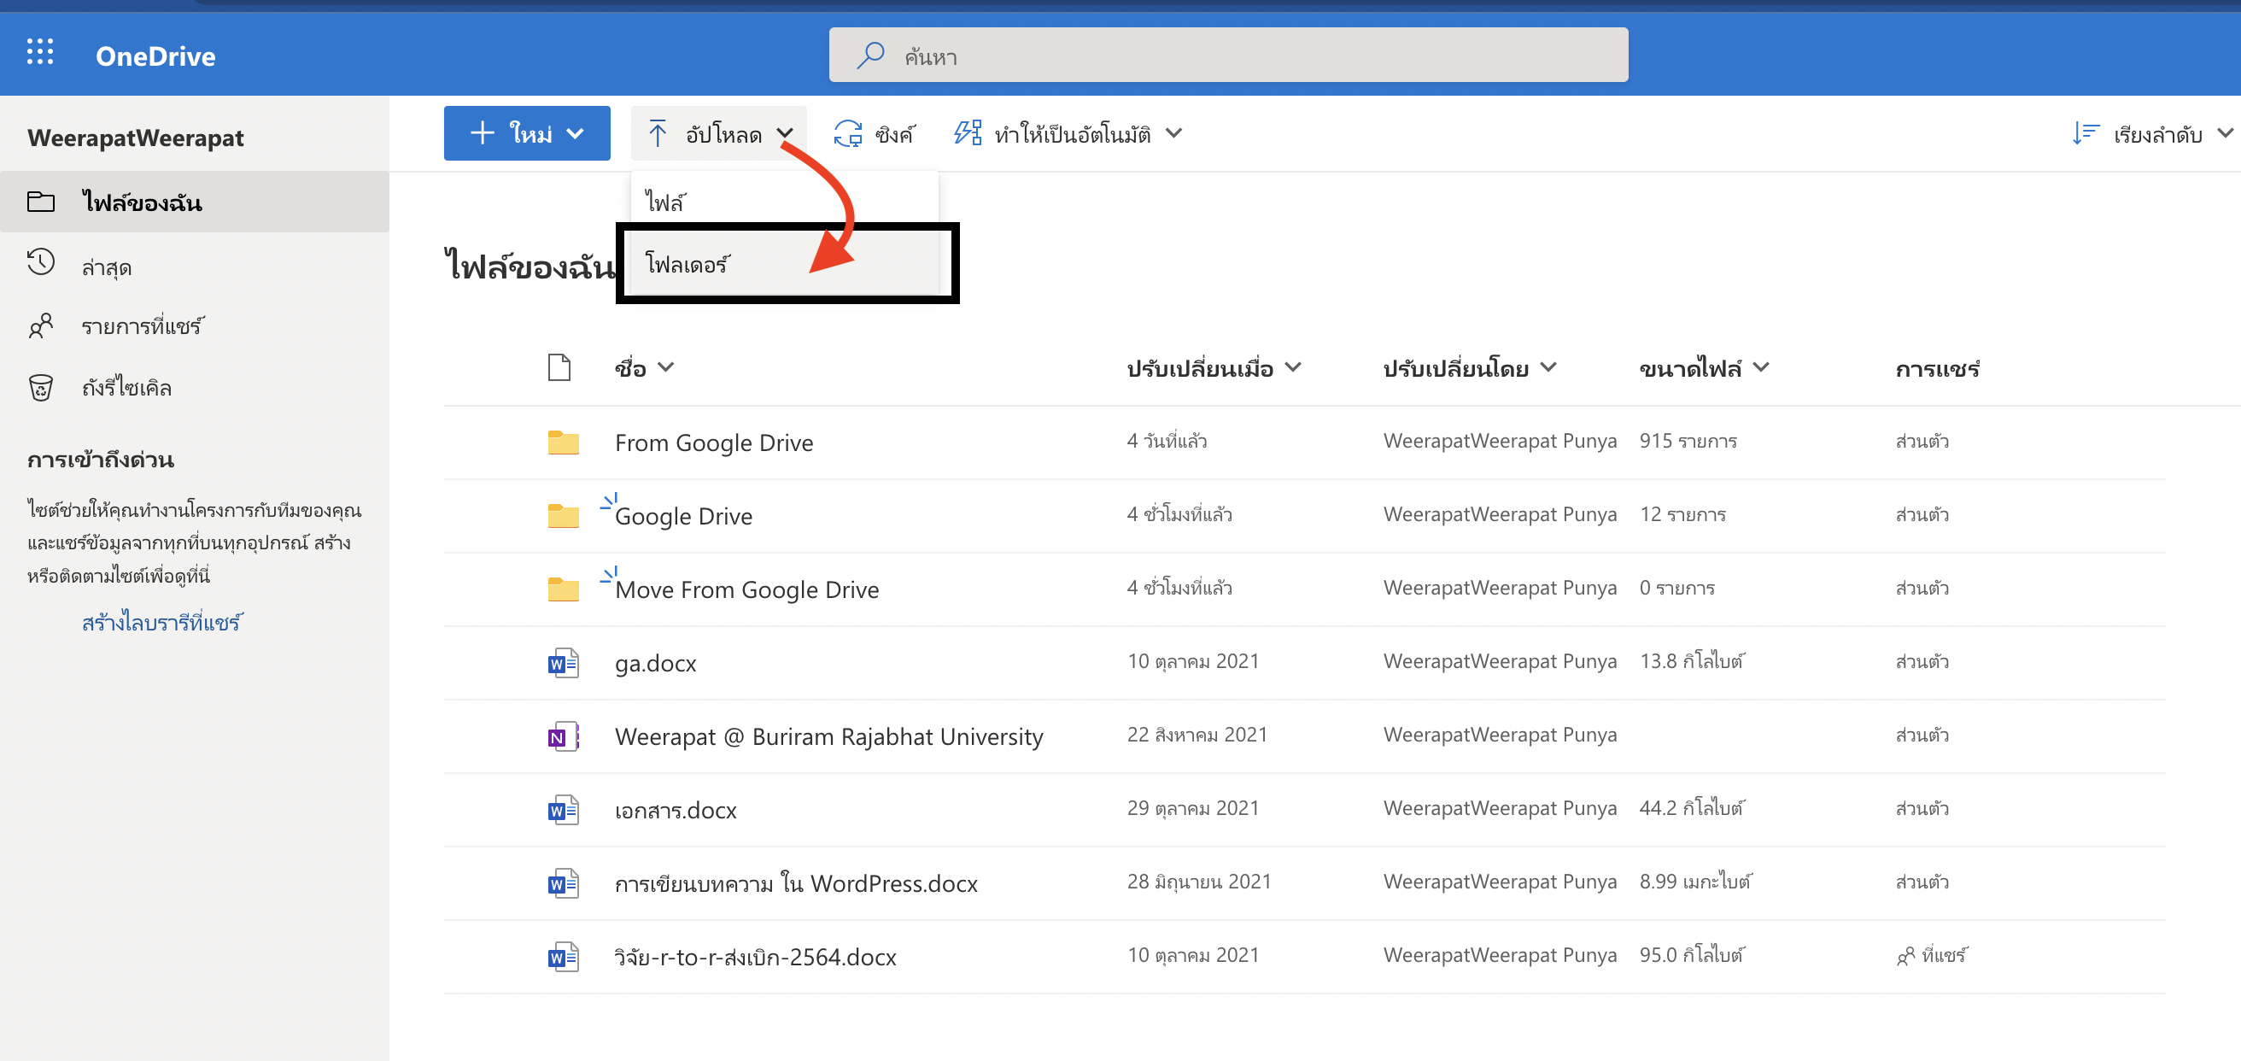Click the plus icon on ใหม่ button
The height and width of the screenshot is (1061, 2241).
pyautogui.click(x=482, y=133)
